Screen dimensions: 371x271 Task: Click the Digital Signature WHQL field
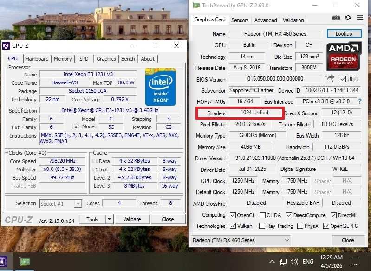(340, 169)
